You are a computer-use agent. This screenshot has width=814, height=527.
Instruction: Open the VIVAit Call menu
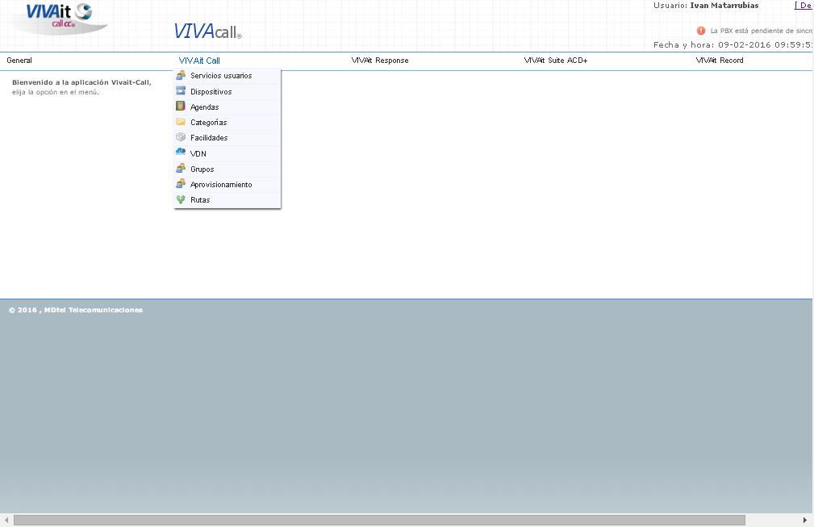[x=199, y=61]
